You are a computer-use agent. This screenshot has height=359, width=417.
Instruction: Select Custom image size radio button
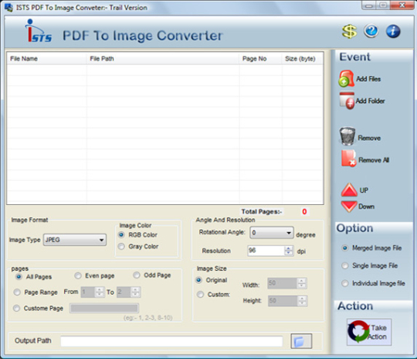click(200, 294)
